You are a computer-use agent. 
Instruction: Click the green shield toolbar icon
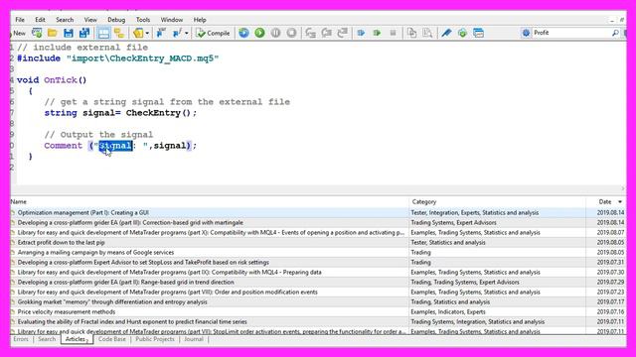click(x=462, y=33)
